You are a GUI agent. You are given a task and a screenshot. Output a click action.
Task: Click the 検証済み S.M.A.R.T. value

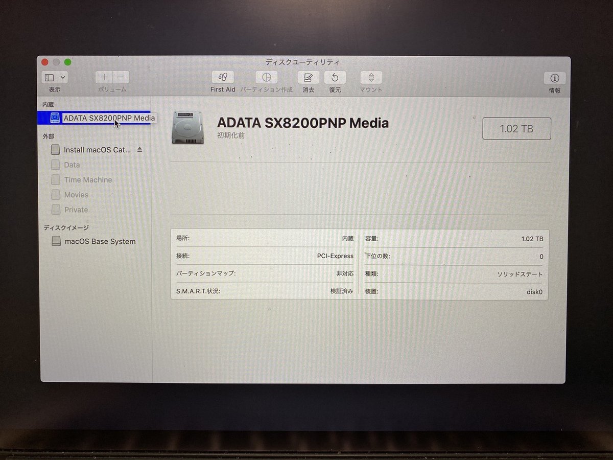[x=342, y=291]
